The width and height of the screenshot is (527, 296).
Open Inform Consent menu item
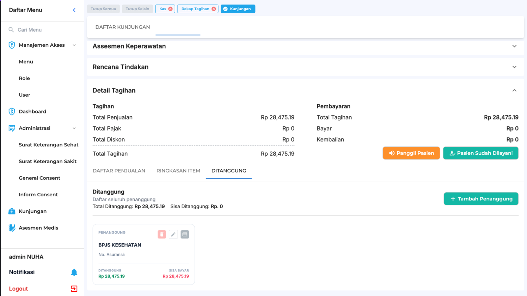(38, 195)
